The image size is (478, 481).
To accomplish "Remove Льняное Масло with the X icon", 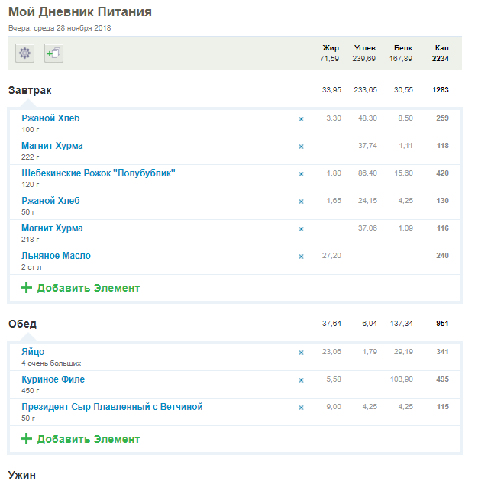I will [x=301, y=257].
